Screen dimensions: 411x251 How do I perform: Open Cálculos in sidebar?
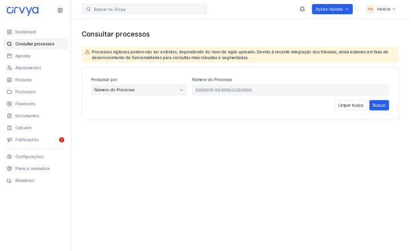coord(35,128)
